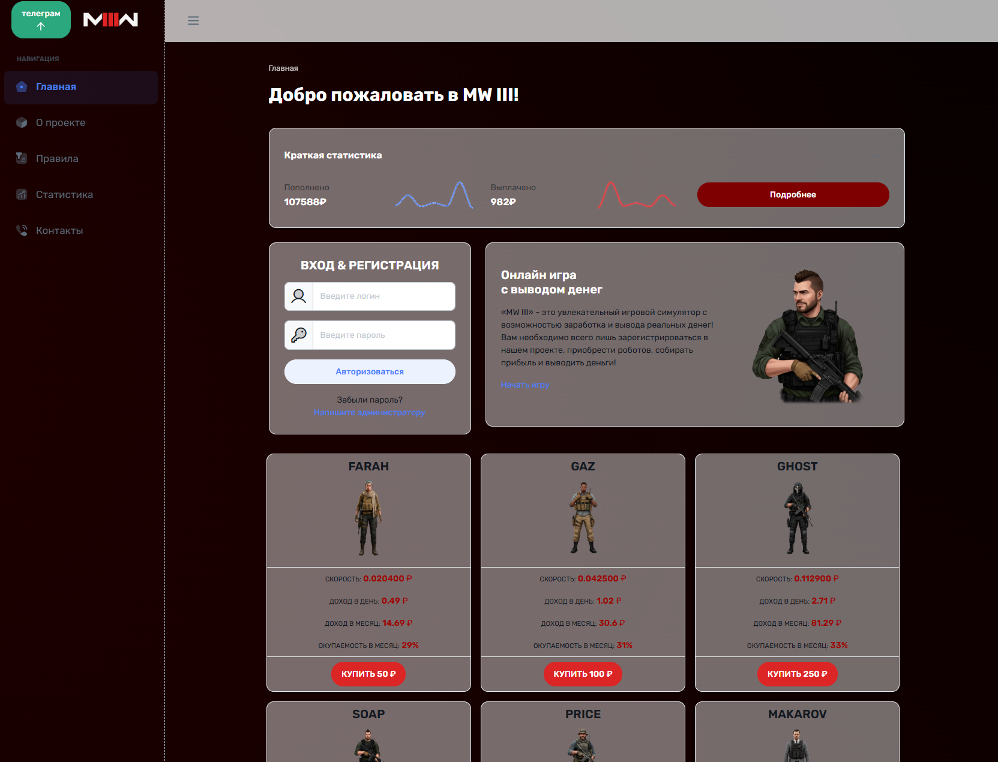Image resolution: width=998 pixels, height=762 pixels.
Task: Click FARAH payback value 29%
Action: 410,645
